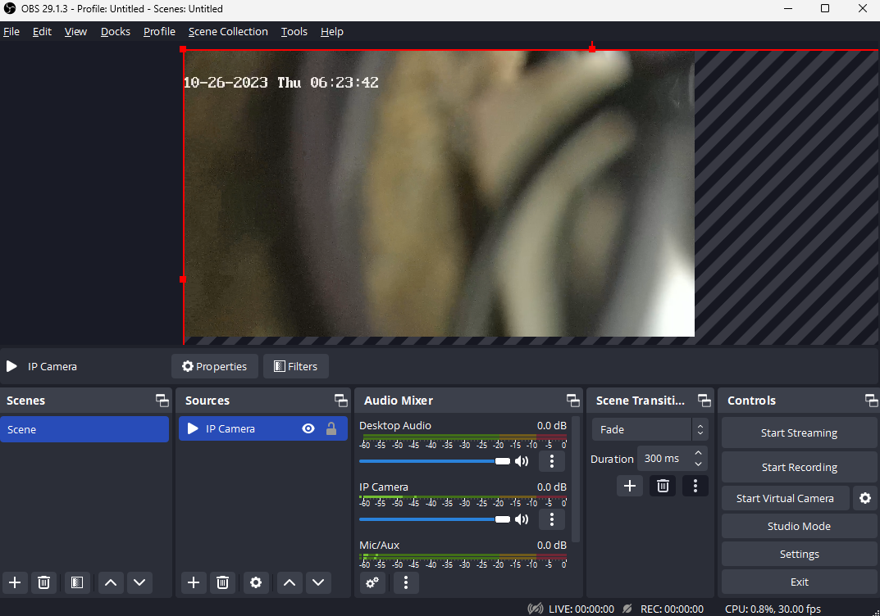
Task: Pop out the Audio Mixer dock
Action: click(572, 401)
